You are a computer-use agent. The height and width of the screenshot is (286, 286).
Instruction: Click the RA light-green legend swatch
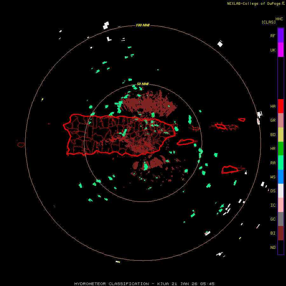click(281, 163)
